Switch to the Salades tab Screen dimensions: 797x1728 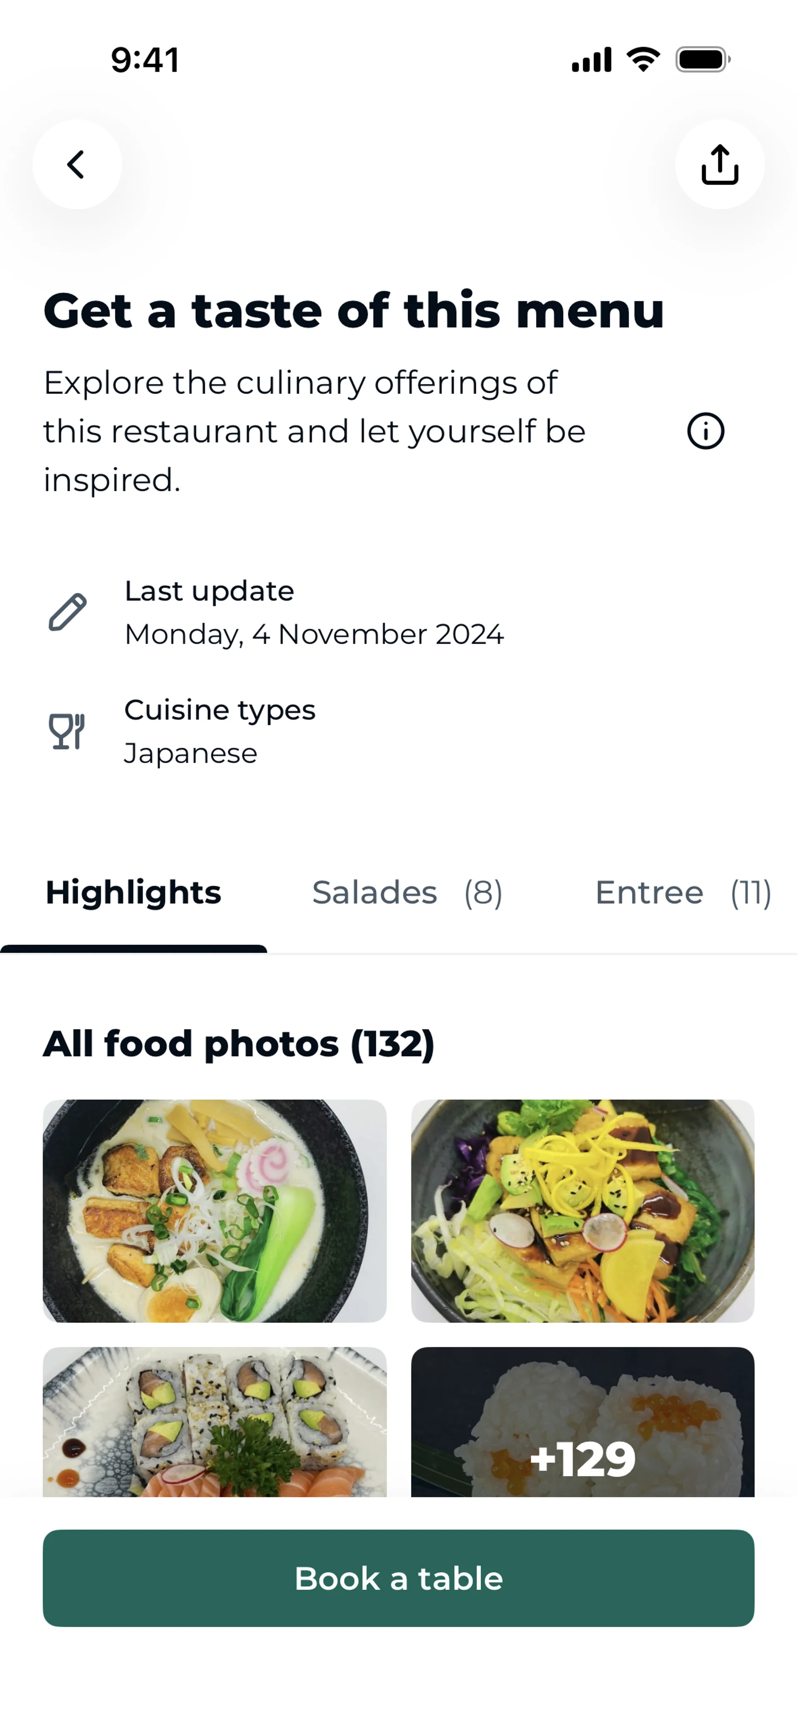point(407,893)
